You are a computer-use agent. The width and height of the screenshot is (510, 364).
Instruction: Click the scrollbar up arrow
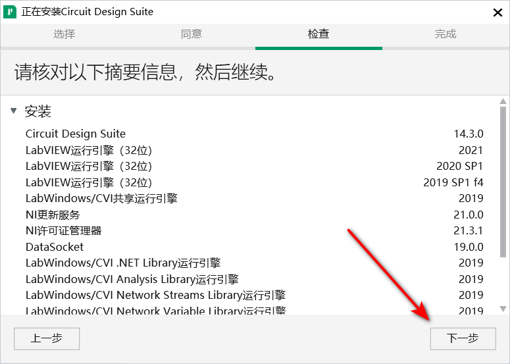pyautogui.click(x=503, y=101)
